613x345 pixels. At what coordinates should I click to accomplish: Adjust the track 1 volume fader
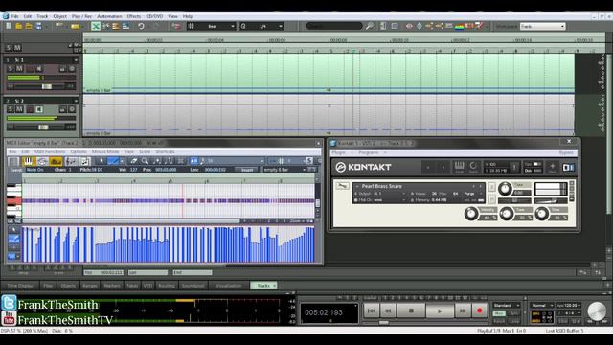(47, 86)
